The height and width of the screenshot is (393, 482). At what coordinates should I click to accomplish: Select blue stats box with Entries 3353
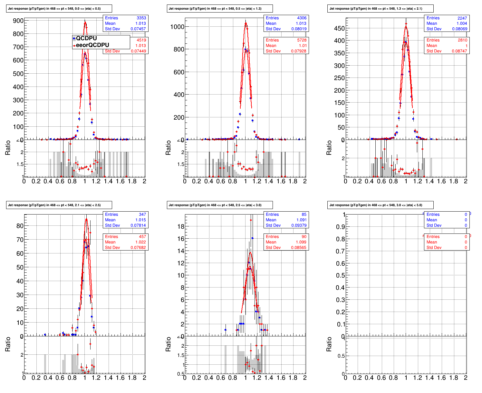click(x=125, y=23)
